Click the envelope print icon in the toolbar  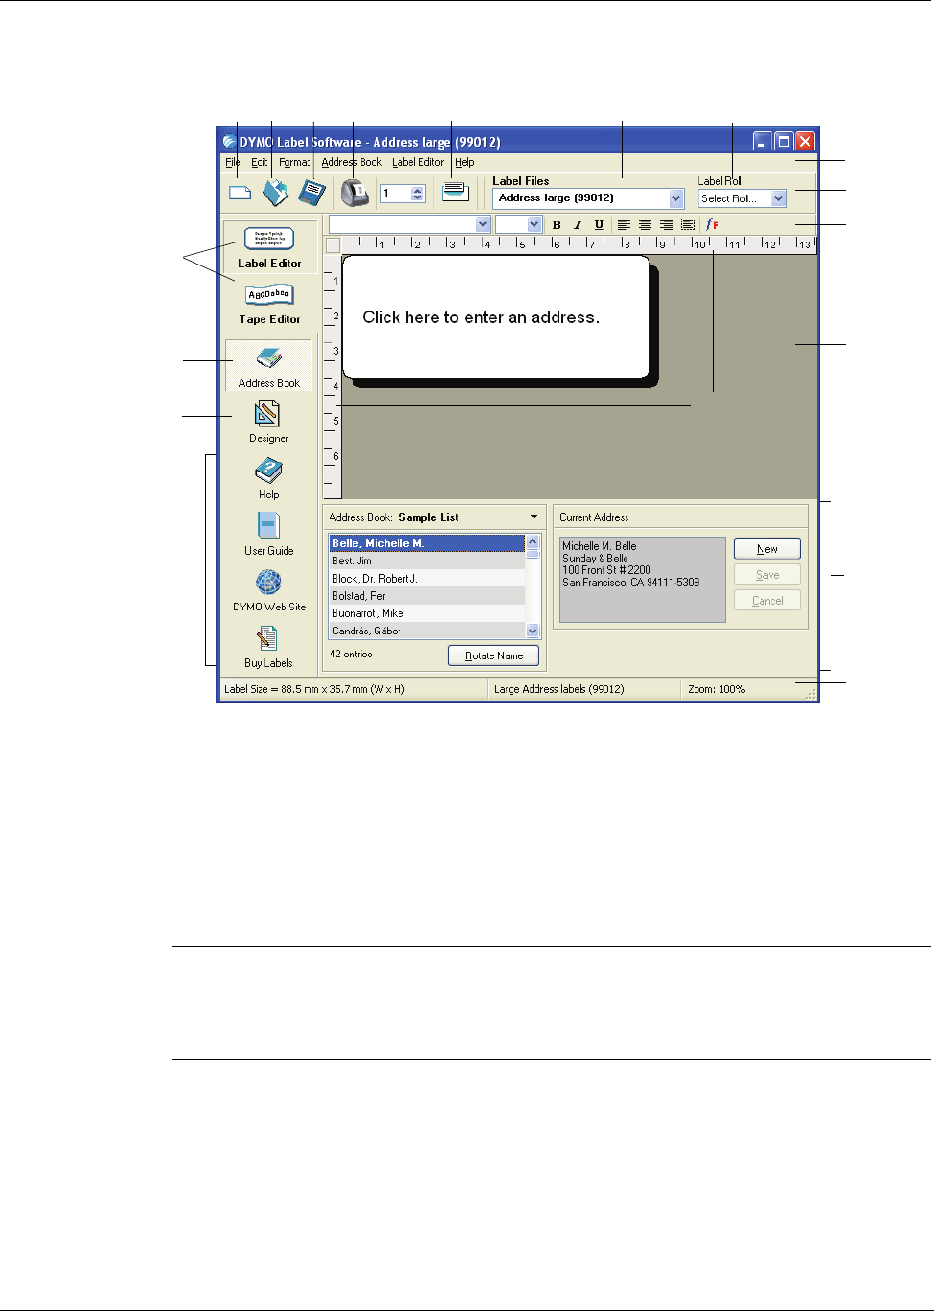point(455,191)
